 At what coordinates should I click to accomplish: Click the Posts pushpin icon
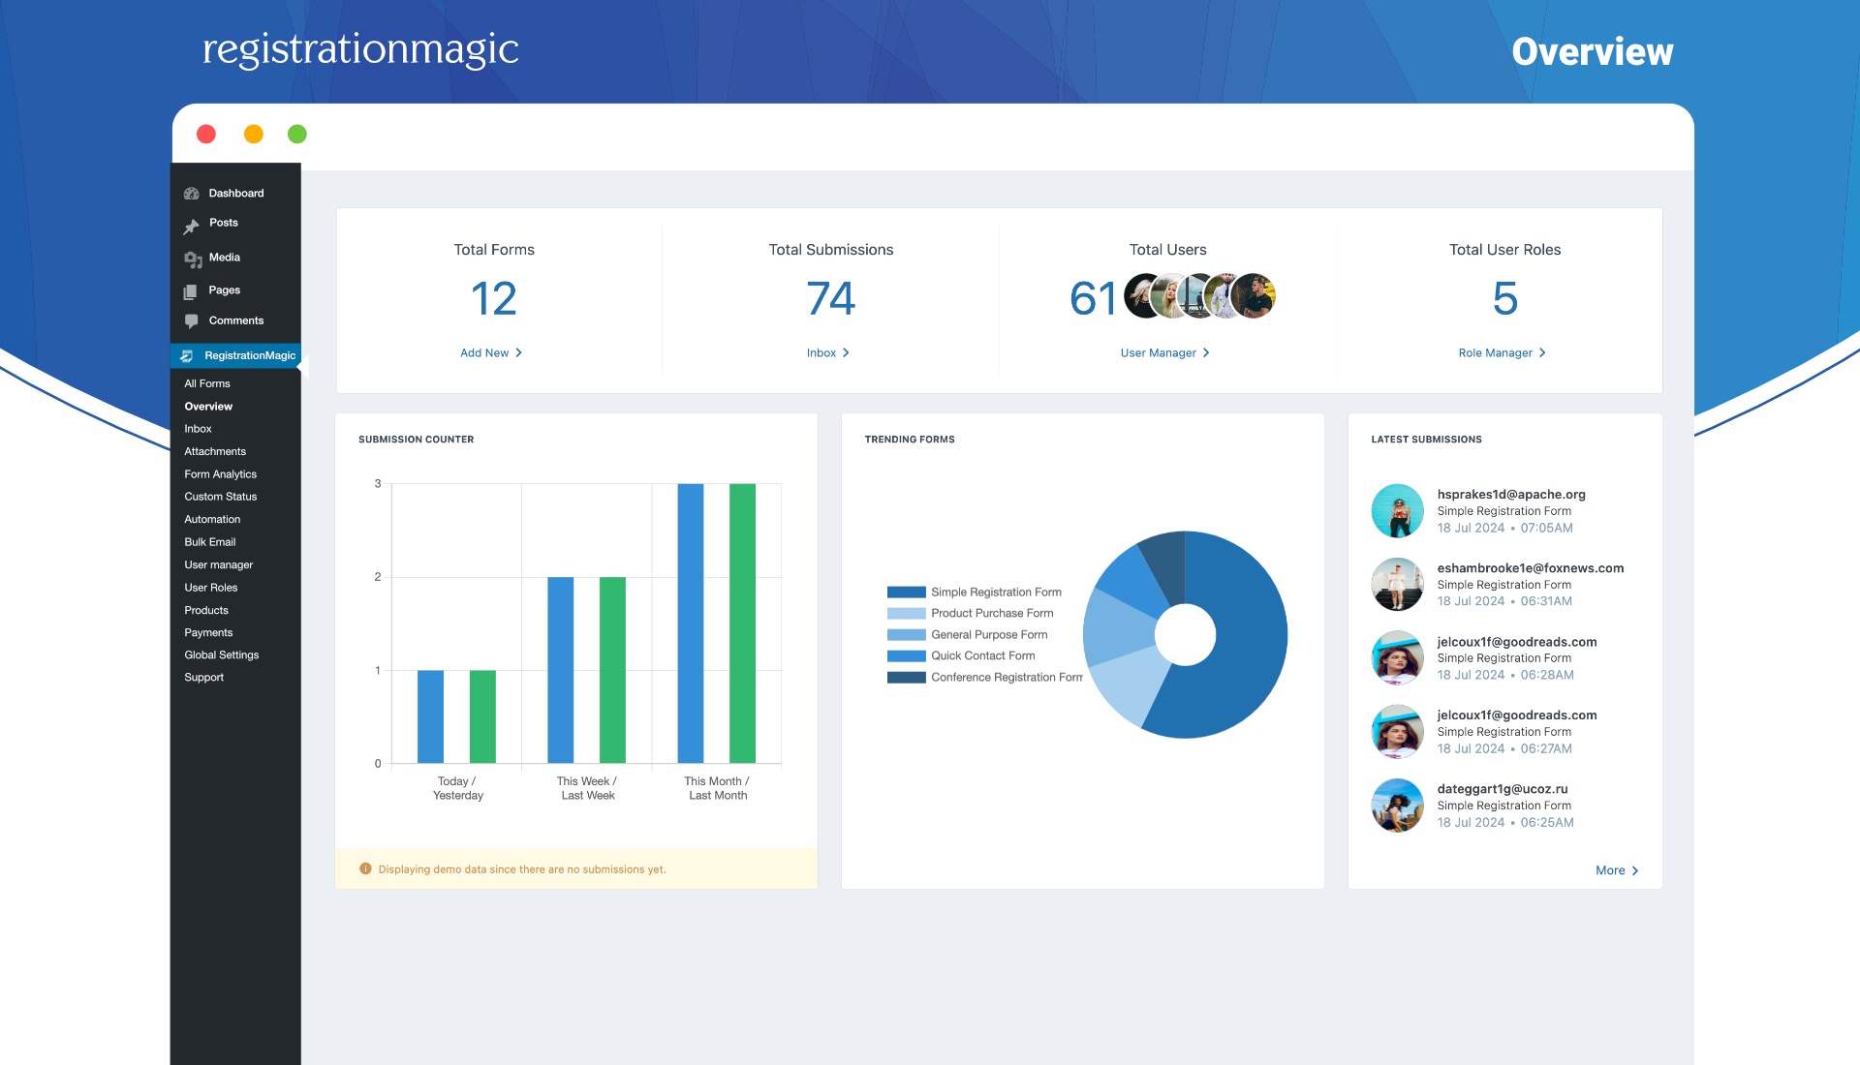pyautogui.click(x=192, y=226)
